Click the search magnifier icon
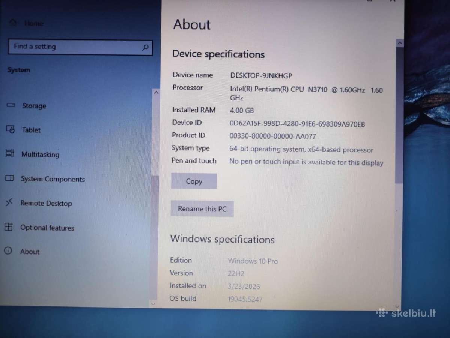 pyautogui.click(x=146, y=47)
